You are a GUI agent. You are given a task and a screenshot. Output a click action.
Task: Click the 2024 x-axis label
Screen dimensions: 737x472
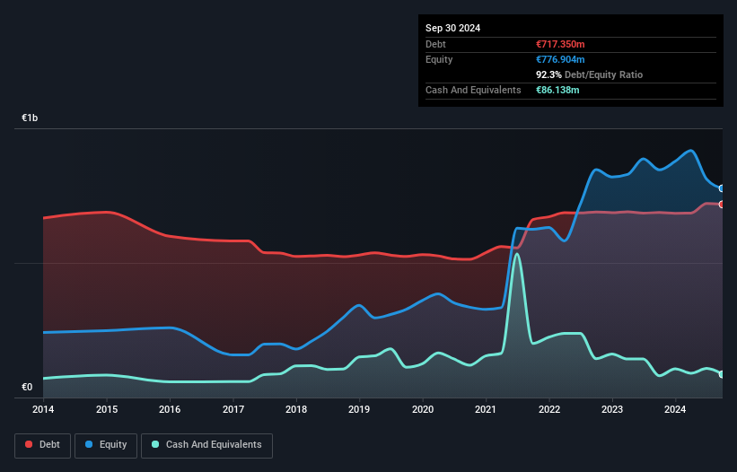pos(675,409)
